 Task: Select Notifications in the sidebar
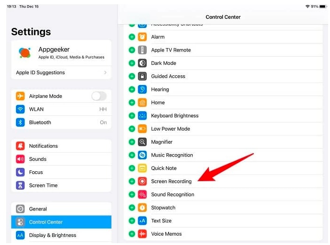(61, 146)
